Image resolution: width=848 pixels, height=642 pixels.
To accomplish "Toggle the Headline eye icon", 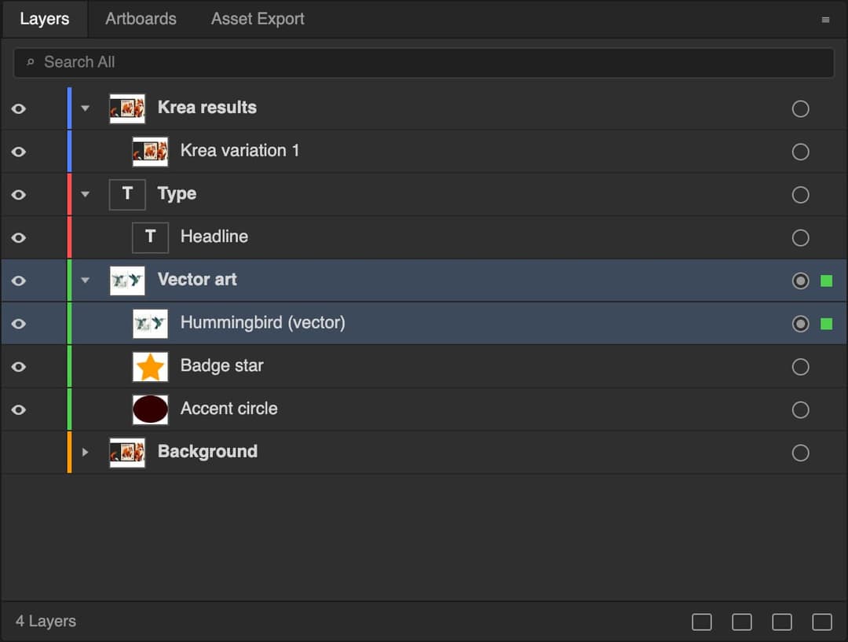I will [x=18, y=237].
